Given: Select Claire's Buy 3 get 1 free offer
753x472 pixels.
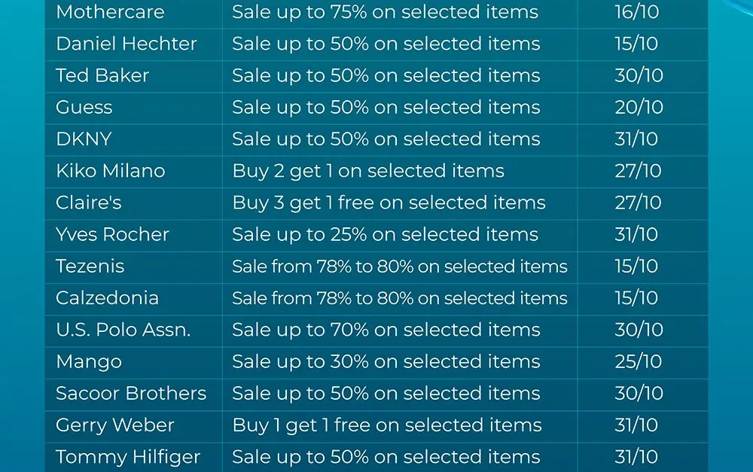Looking at the screenshot, I should [389, 203].
